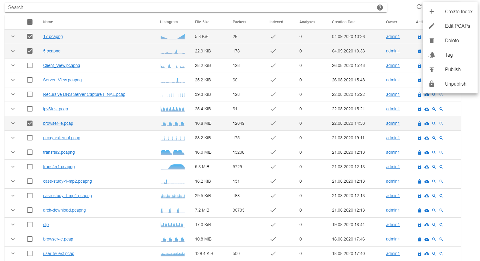This screenshot has width=480, height=261.
Task: Choose Create Index from the menu
Action: [x=450, y=11]
